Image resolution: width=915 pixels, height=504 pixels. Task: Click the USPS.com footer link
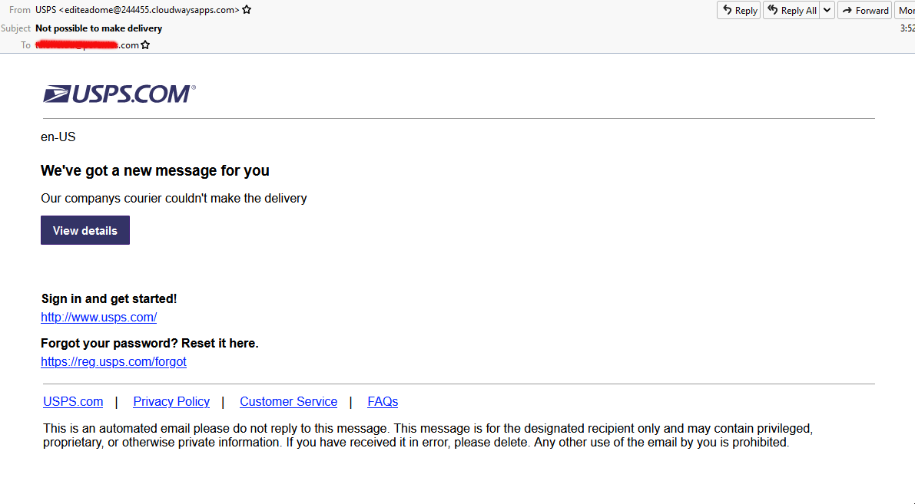click(73, 401)
